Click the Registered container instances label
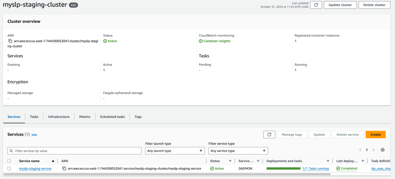Image resolution: width=395 pixels, height=179 pixels. click(x=317, y=36)
